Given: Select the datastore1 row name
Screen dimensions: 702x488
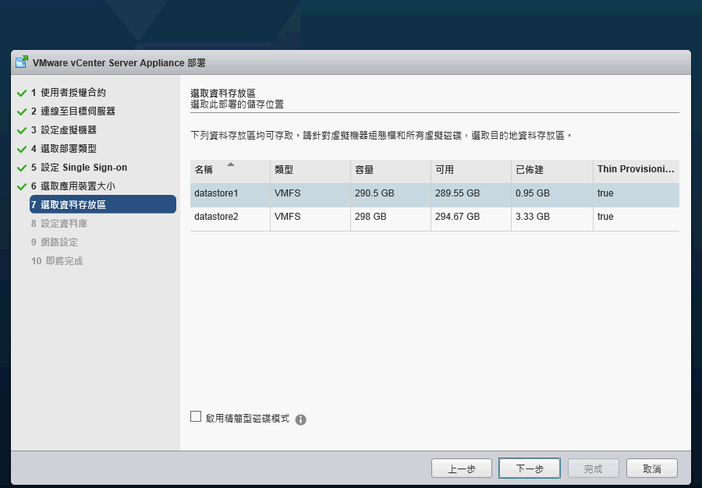Looking at the screenshot, I should click(x=216, y=193).
